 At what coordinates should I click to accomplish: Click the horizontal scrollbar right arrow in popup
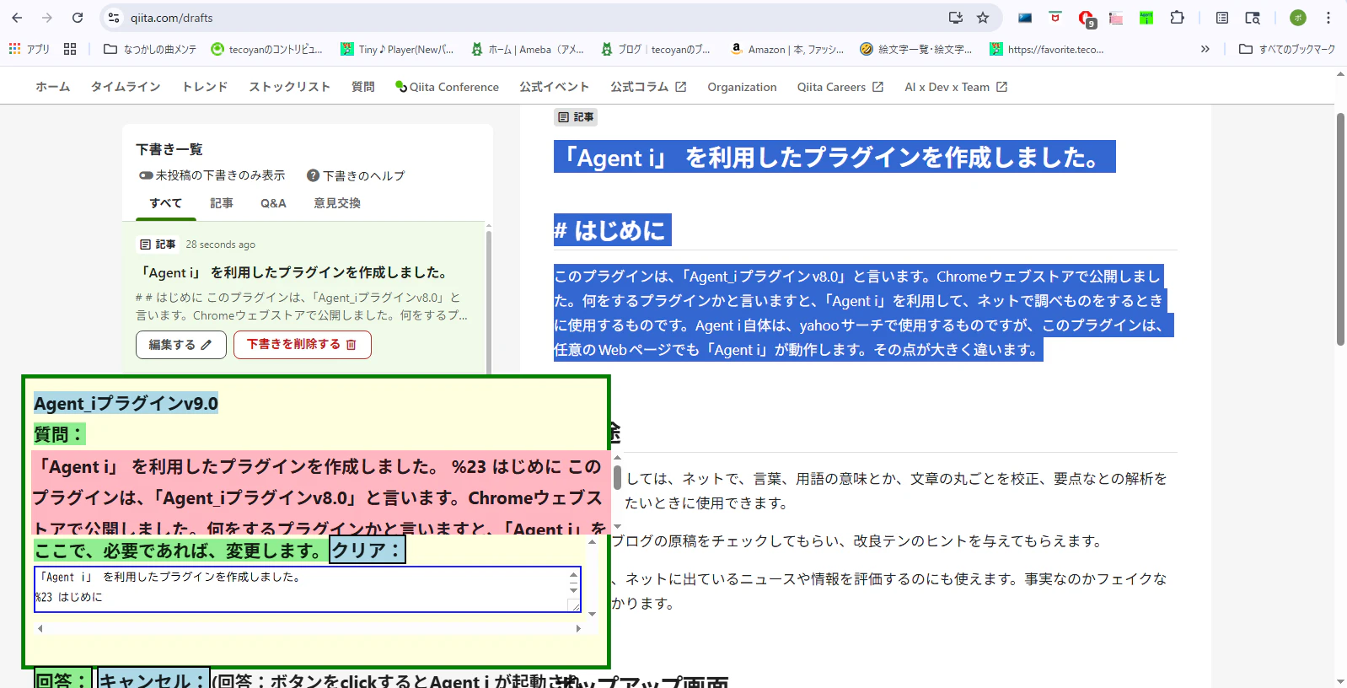pos(578,628)
